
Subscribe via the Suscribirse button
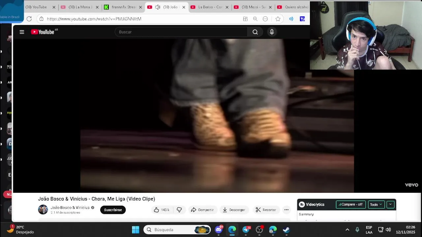113,210
